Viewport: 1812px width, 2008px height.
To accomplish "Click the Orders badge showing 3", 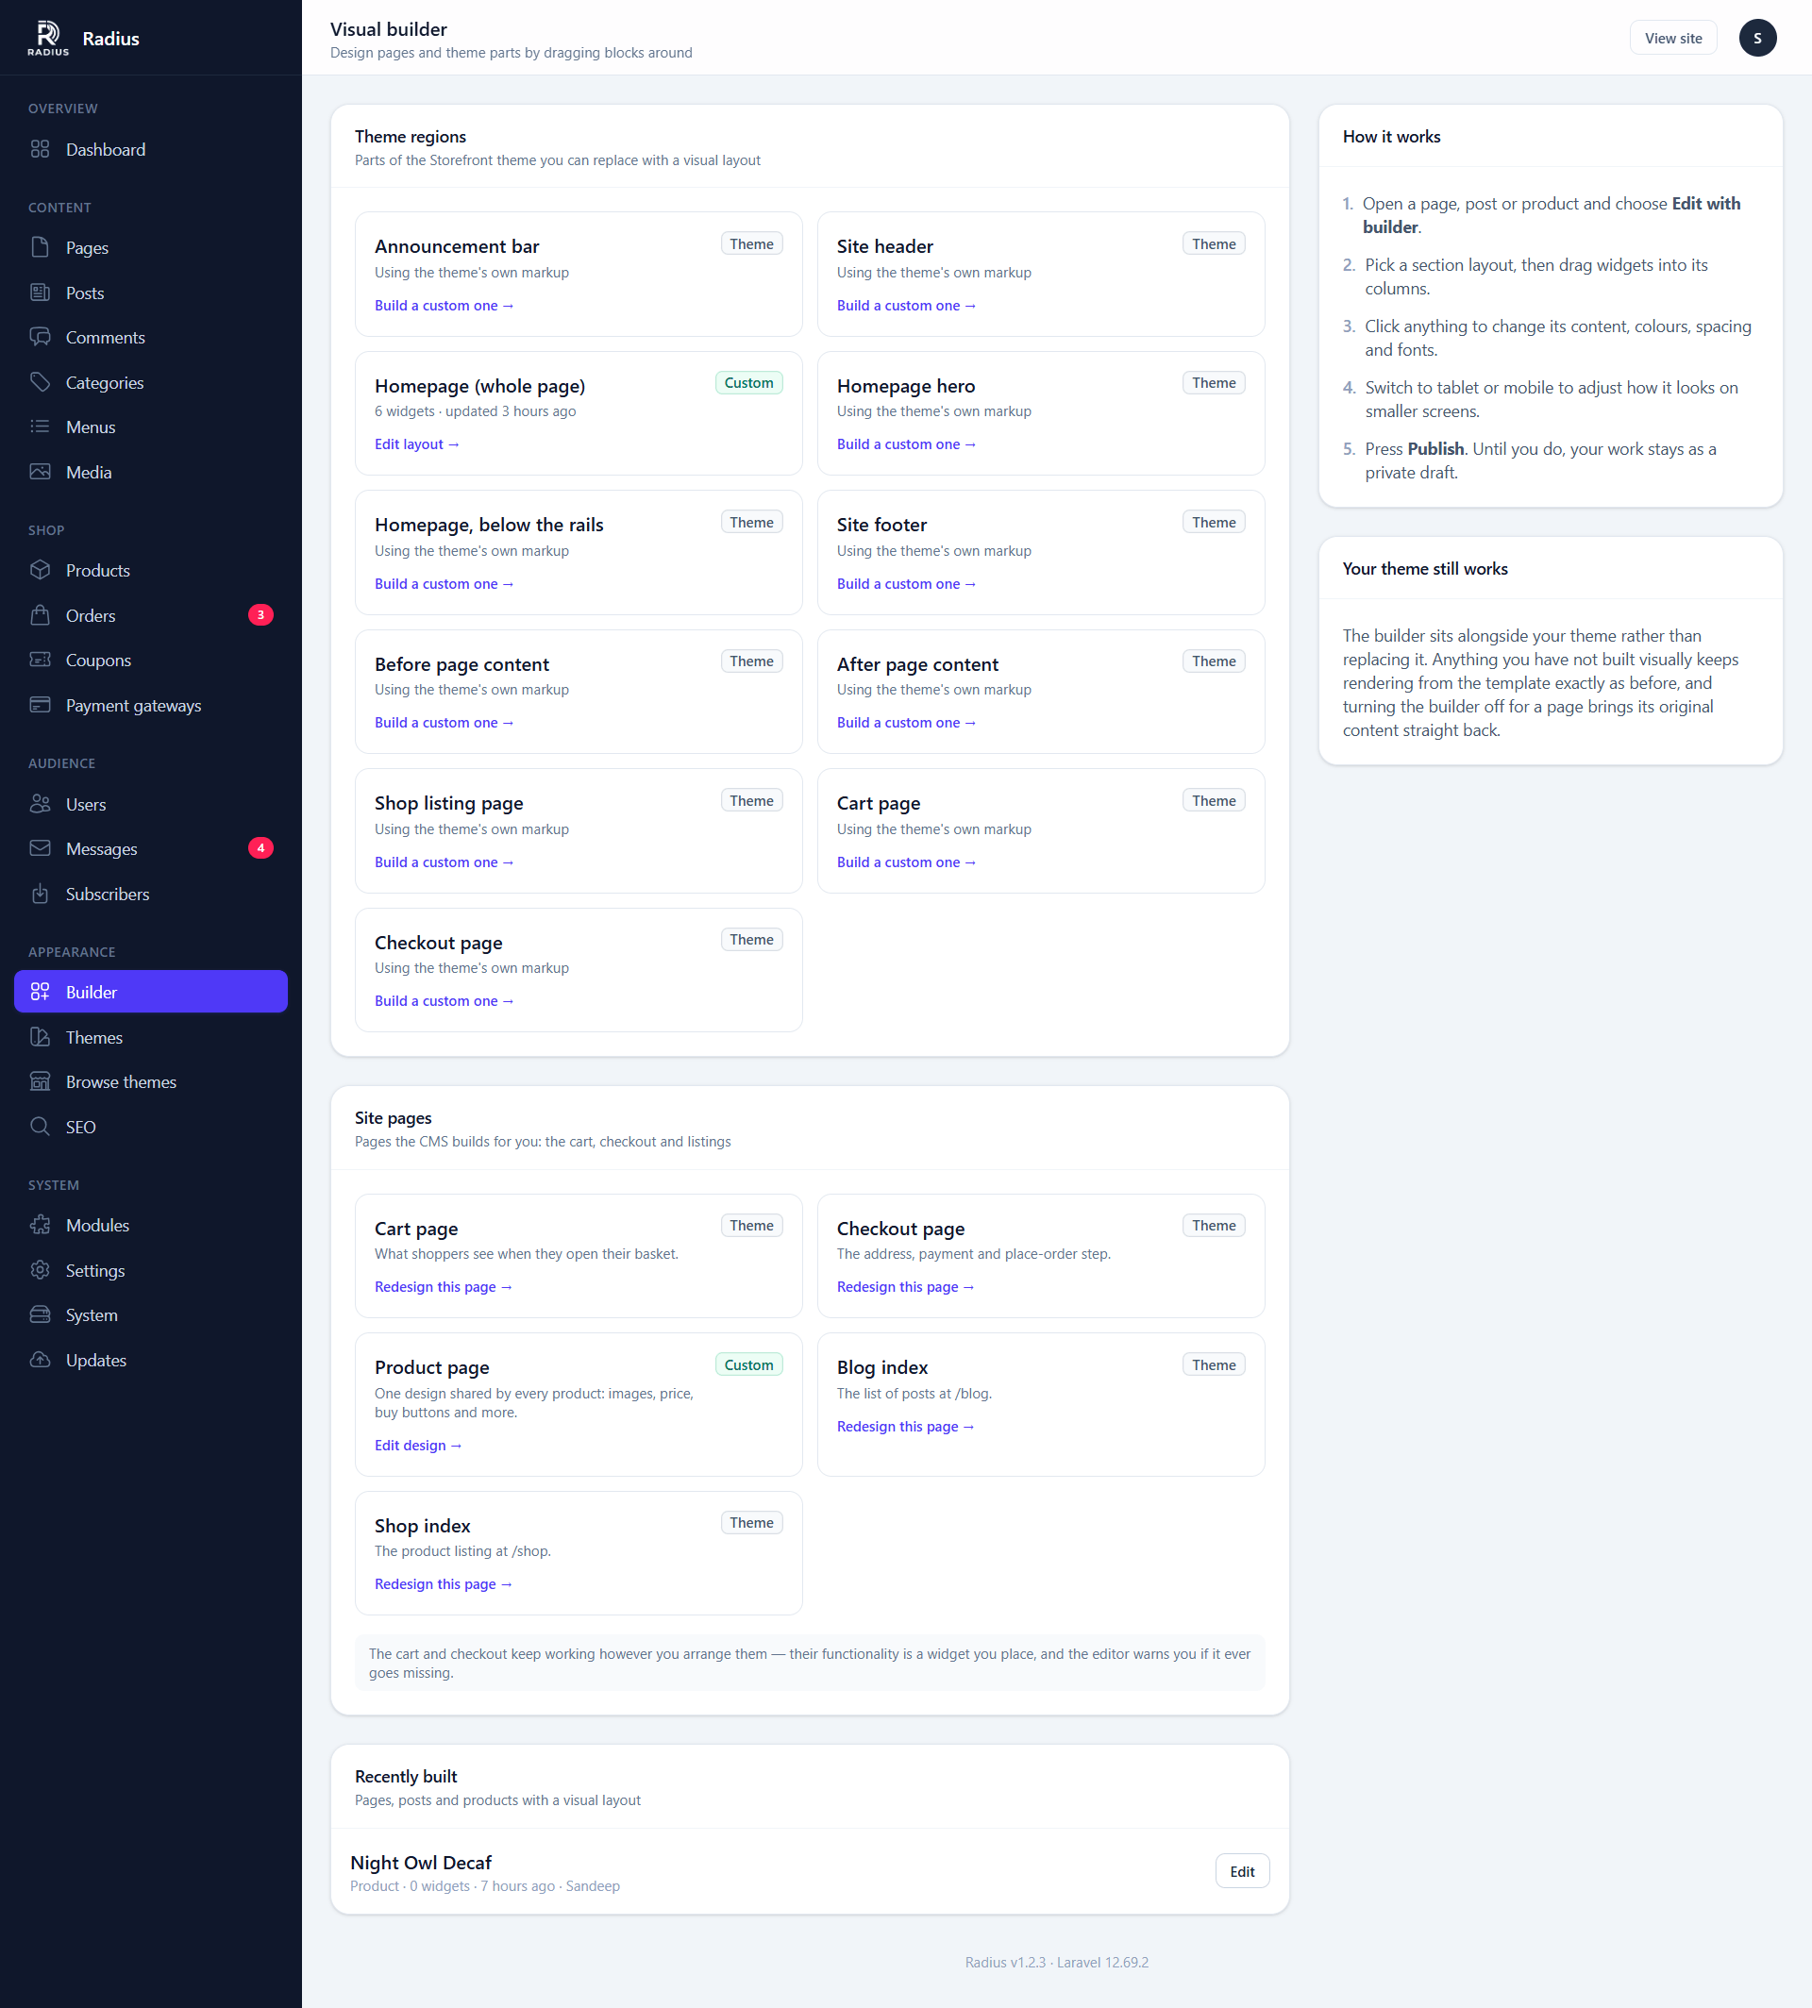I will tap(260, 615).
